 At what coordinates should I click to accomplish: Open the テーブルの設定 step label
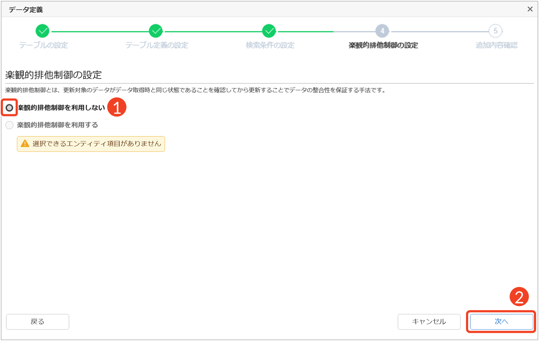click(44, 45)
